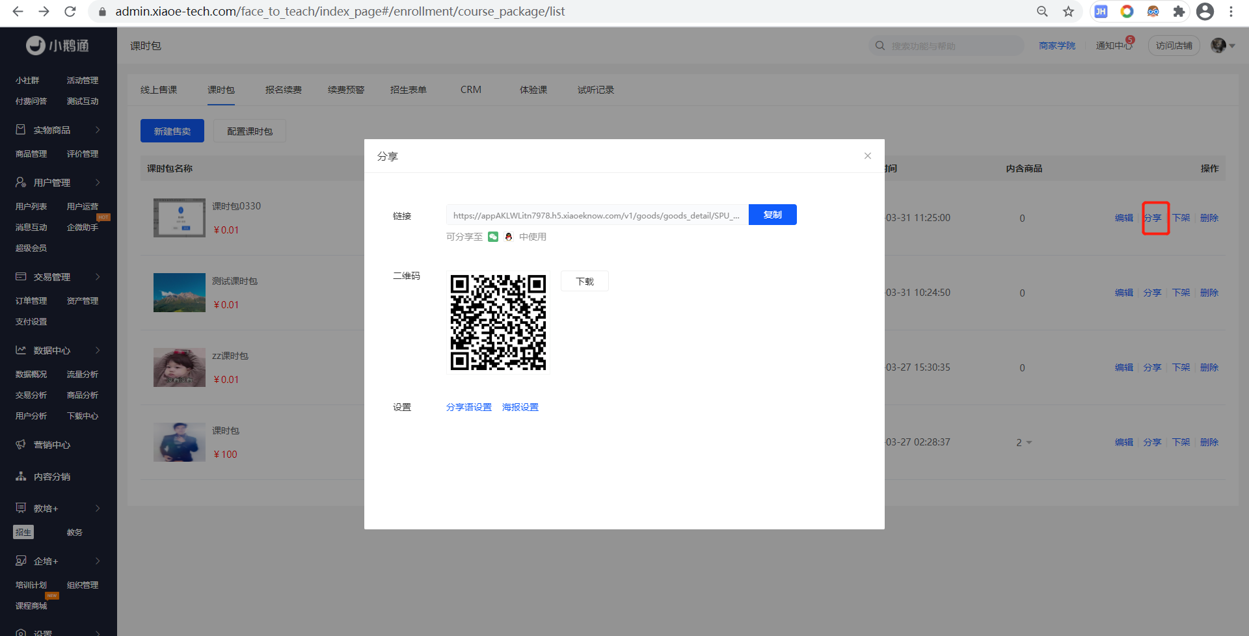Open 招生 in the sidebar

[23, 532]
